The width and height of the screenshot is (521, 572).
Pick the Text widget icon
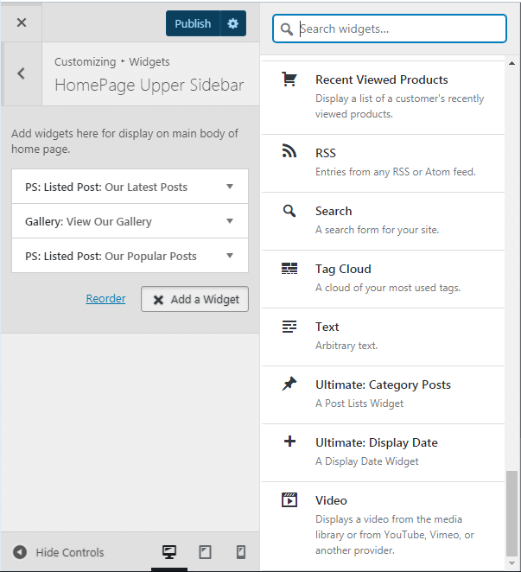(x=289, y=327)
